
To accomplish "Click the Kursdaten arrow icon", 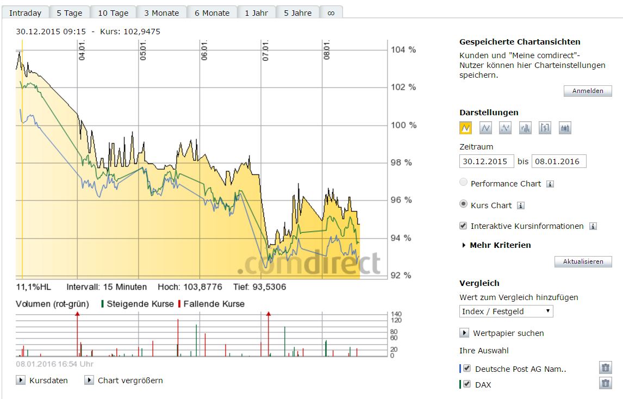I will pyautogui.click(x=21, y=380).
